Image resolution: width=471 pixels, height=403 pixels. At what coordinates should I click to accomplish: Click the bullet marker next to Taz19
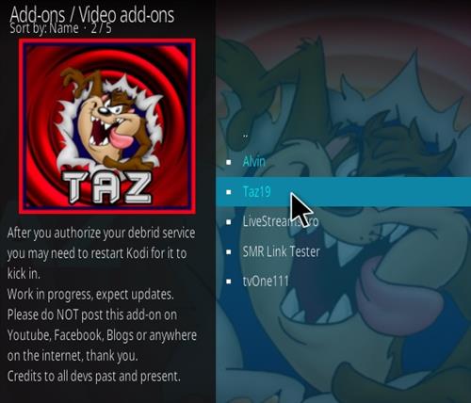pos(229,192)
